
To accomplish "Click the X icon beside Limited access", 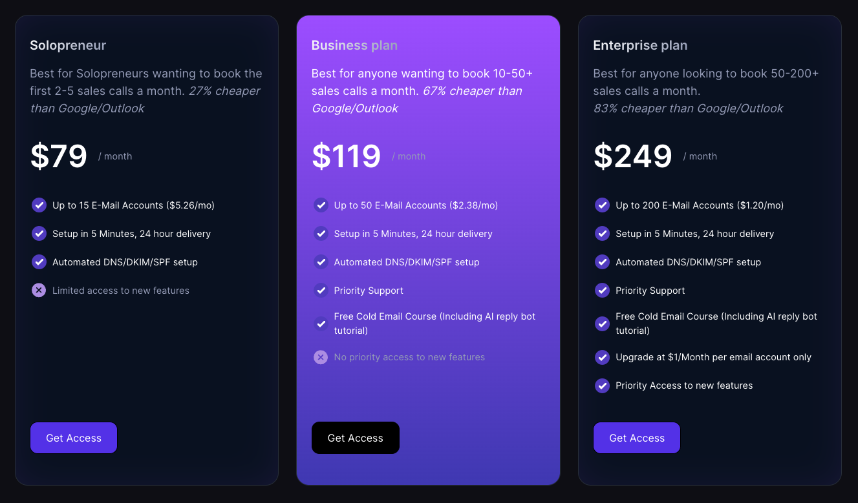I will coord(39,291).
